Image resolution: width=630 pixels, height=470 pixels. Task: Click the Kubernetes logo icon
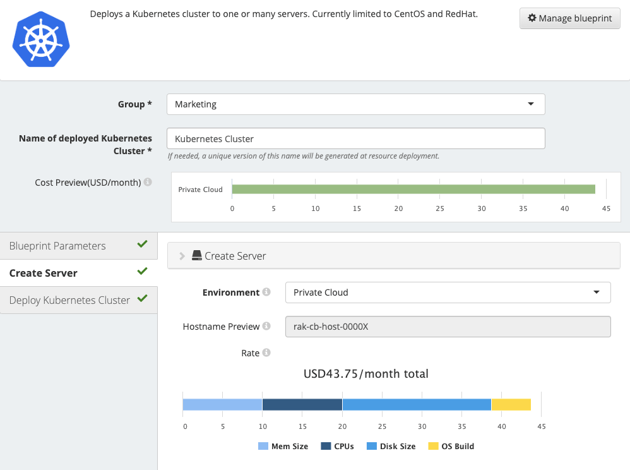click(40, 39)
